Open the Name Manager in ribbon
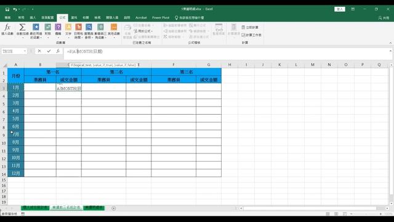The height and width of the screenshot is (222, 394). coord(127,31)
